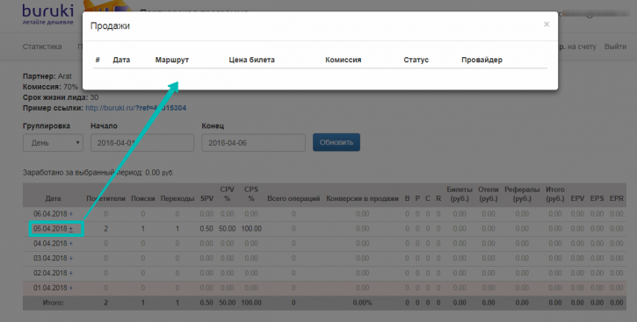Click the Конверсия в продажи column header
This screenshot has width=637, height=322.
(x=362, y=198)
